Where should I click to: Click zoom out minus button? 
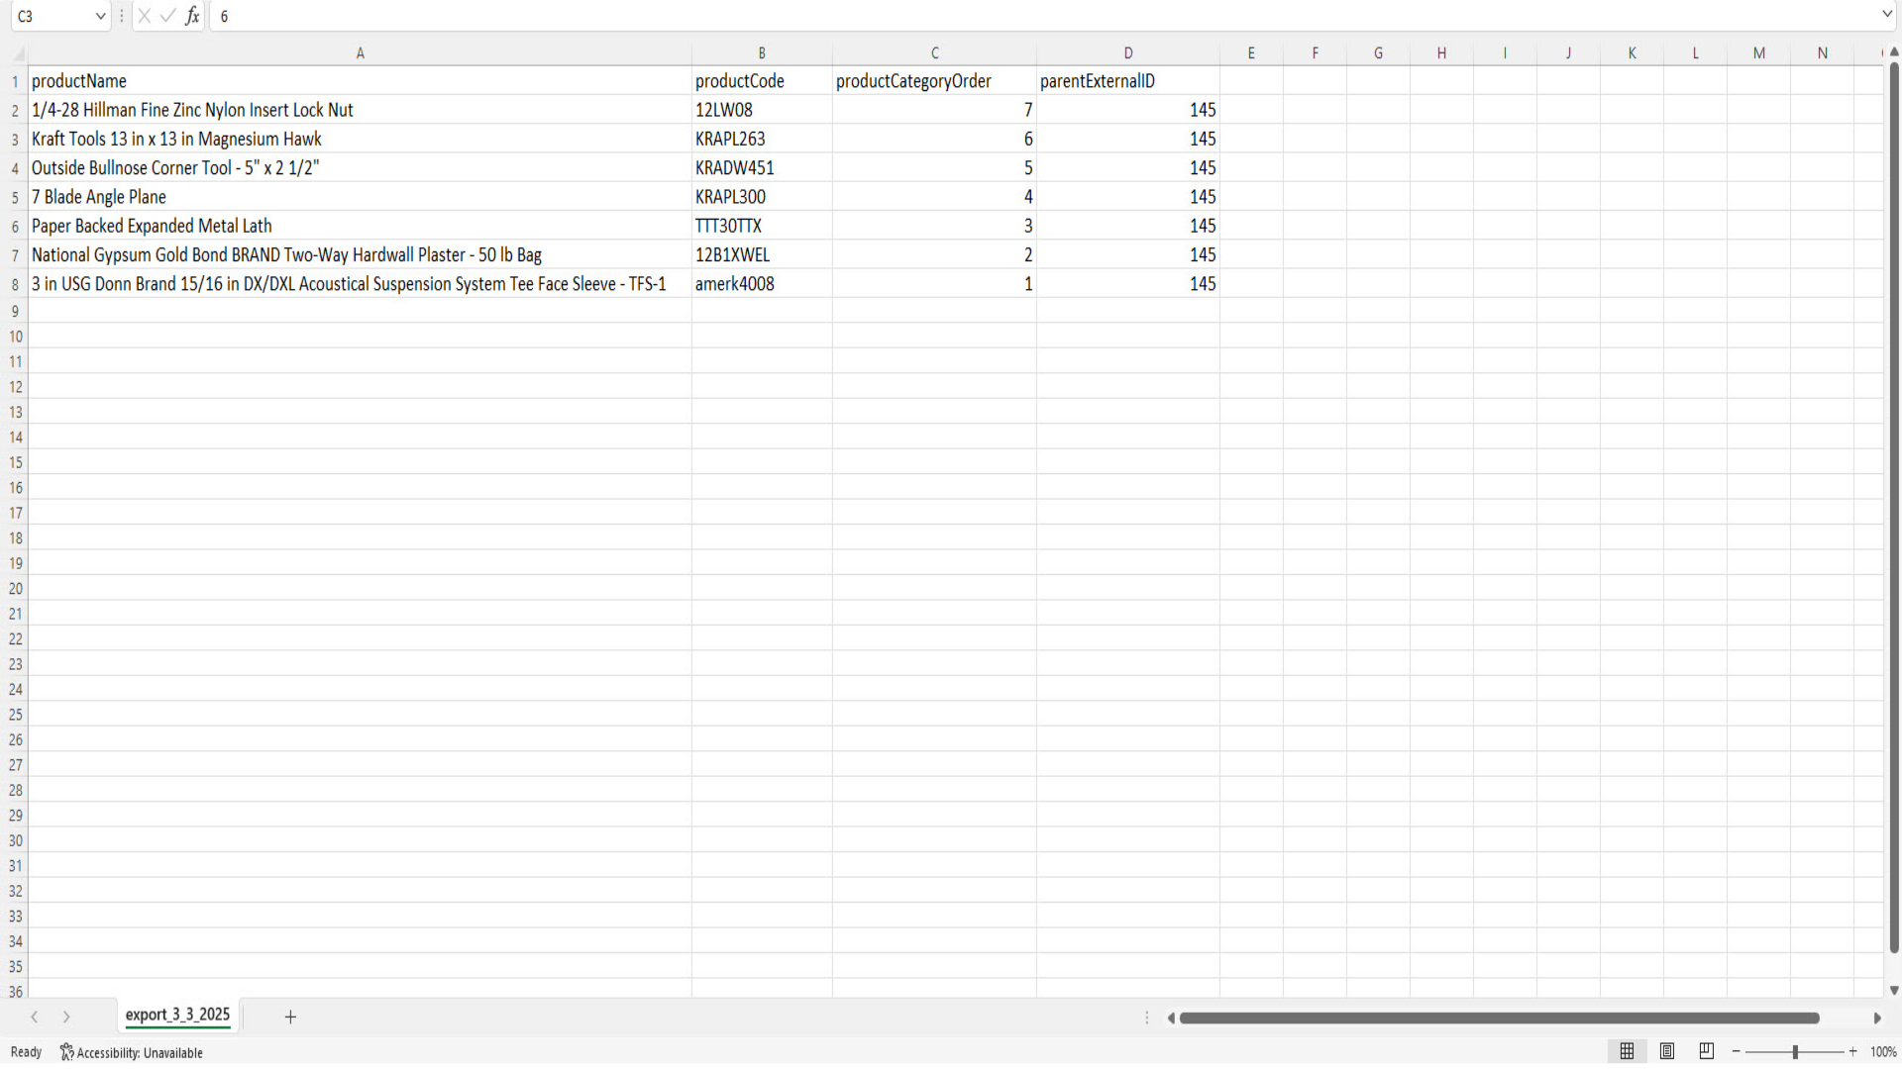click(x=1737, y=1051)
